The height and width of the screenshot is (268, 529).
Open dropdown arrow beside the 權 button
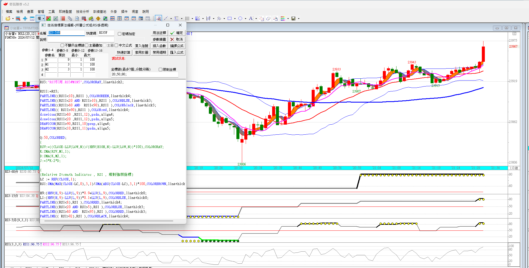pyautogui.click(x=44, y=19)
